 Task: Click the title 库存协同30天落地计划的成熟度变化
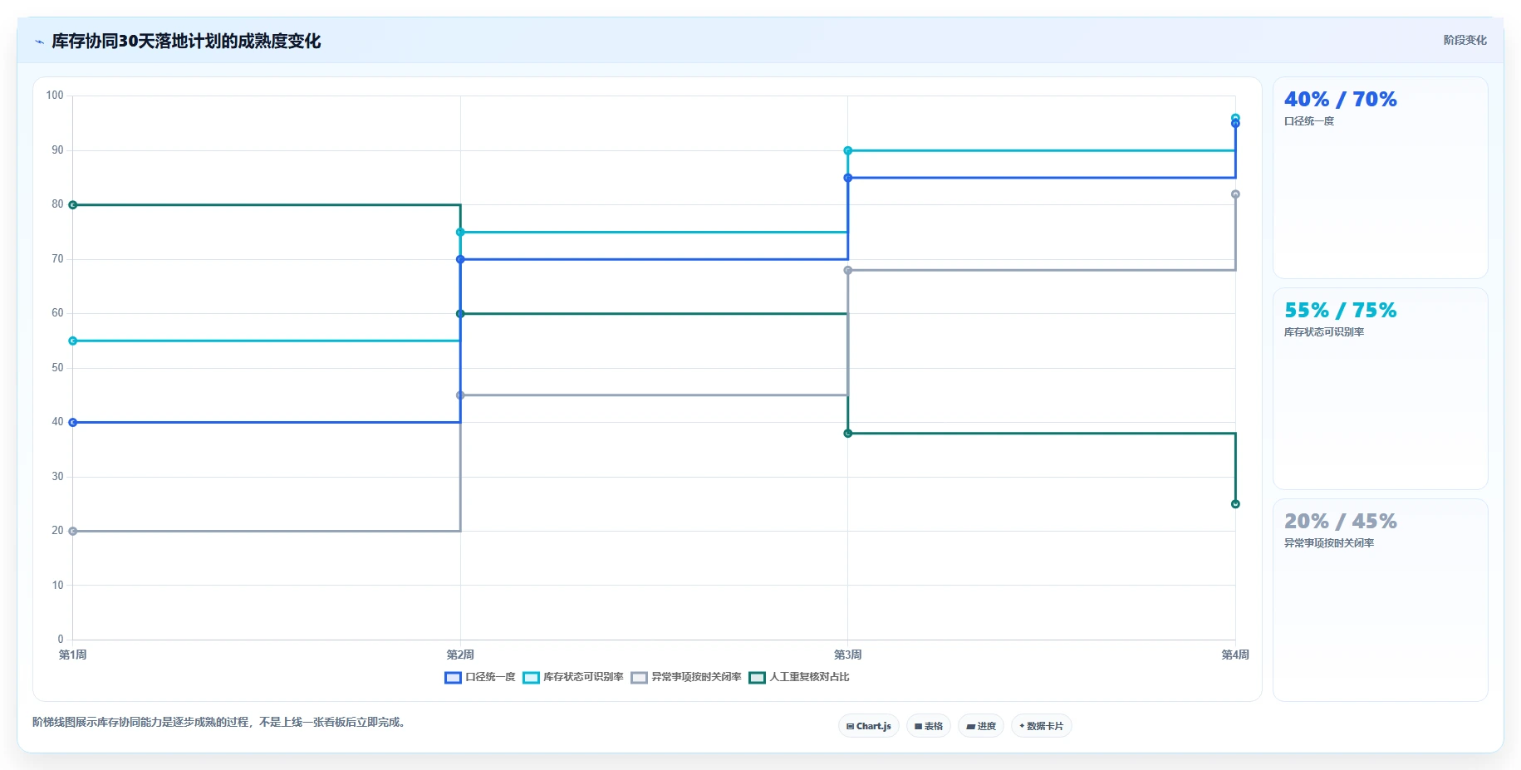coord(186,42)
